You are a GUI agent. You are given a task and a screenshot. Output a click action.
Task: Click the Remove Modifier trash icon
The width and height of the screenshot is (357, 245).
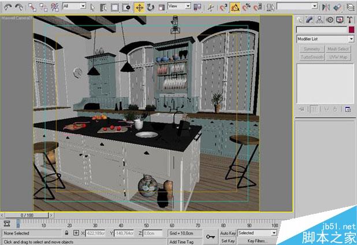(x=335, y=110)
